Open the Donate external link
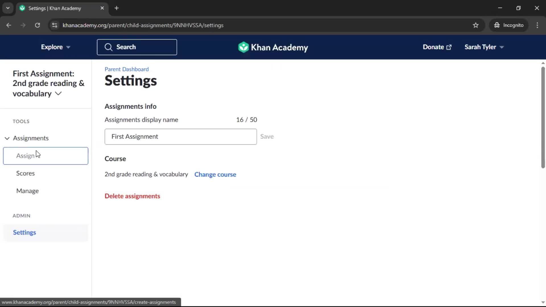Screen dimensions: 546x307 pyautogui.click(x=437, y=47)
